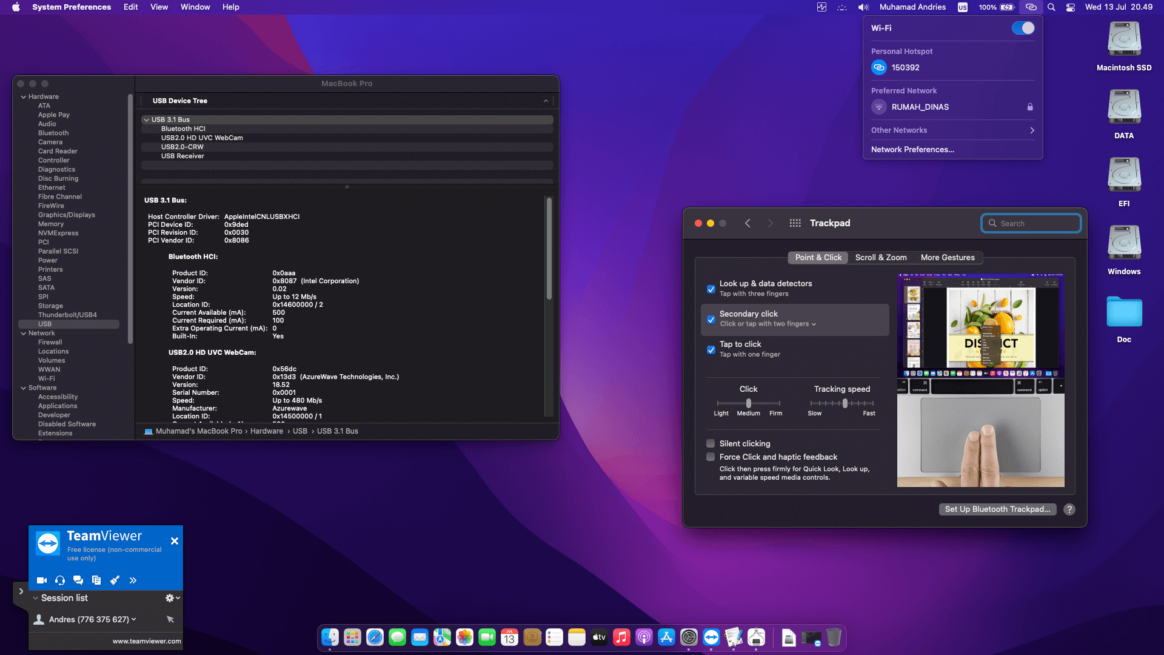Open Finder in the Dock
This screenshot has height=655, width=1164.
pos(330,637)
